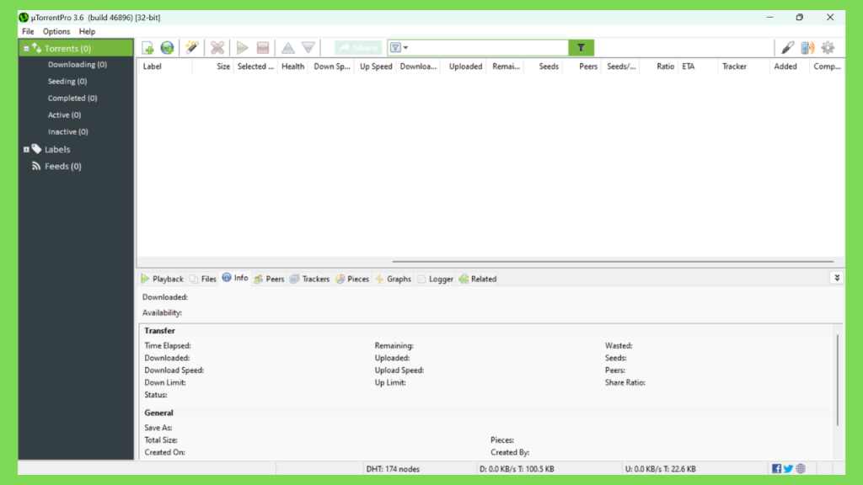Select Downloading (0) category

77,64
